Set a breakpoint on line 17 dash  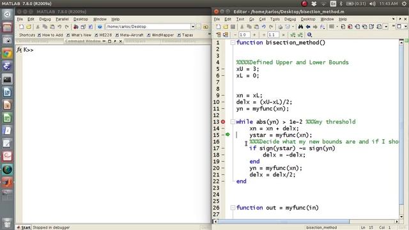click(x=223, y=148)
